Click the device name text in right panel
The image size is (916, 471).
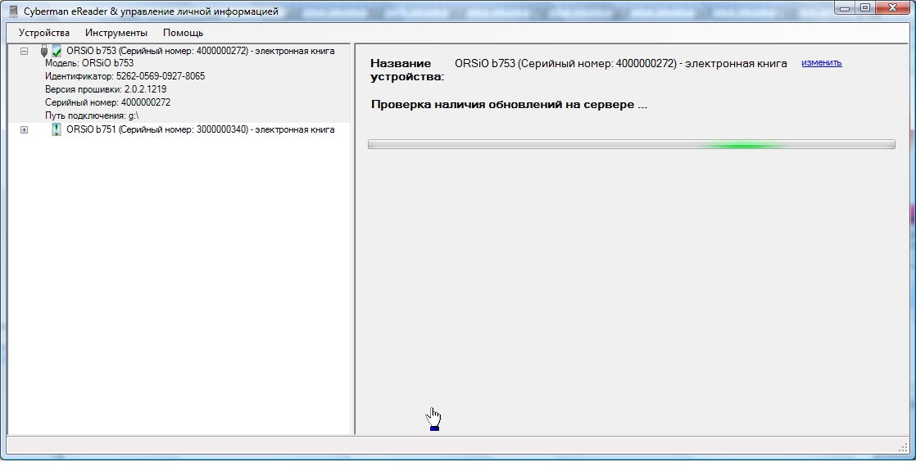[621, 63]
